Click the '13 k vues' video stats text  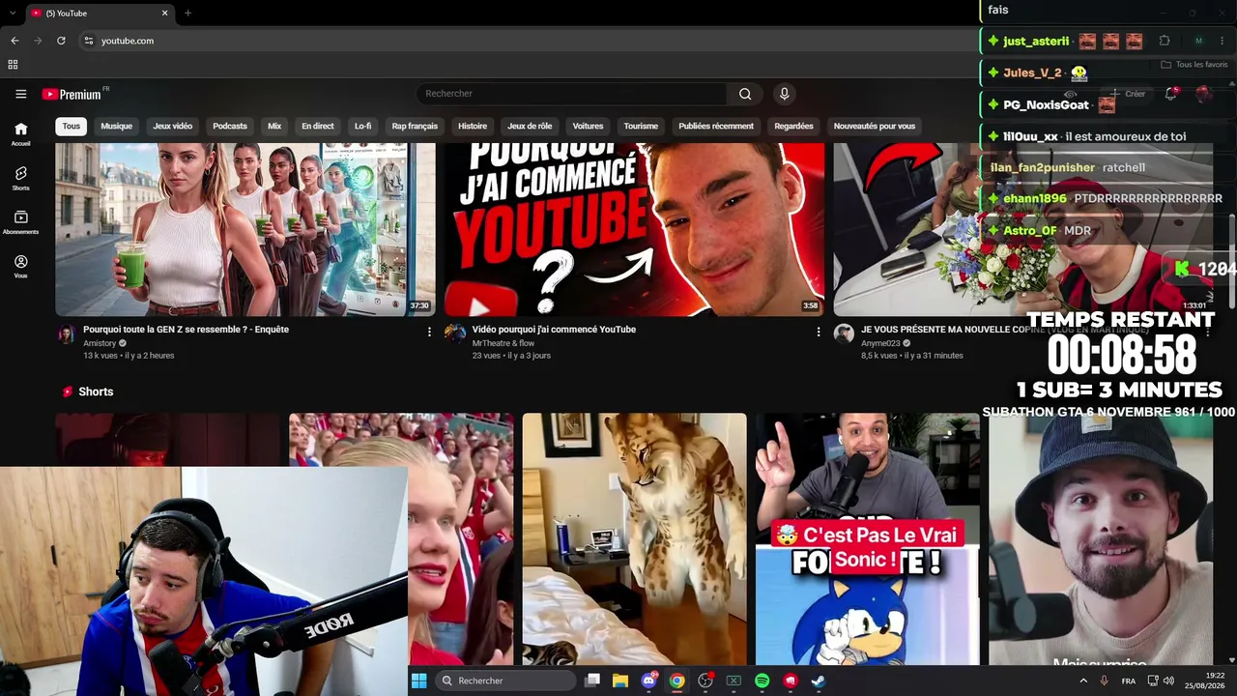[129, 356]
